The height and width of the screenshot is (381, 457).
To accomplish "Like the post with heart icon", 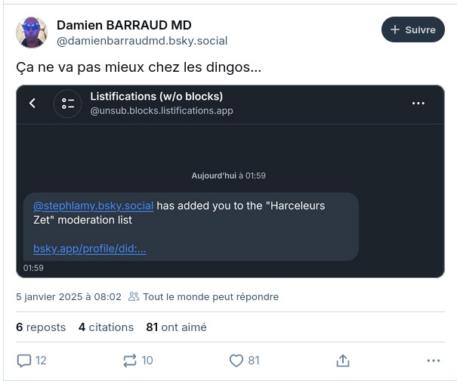I will click(x=236, y=361).
